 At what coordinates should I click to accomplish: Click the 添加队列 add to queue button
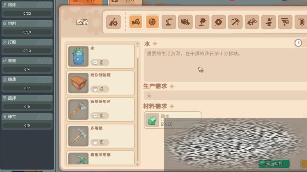[x=274, y=164]
